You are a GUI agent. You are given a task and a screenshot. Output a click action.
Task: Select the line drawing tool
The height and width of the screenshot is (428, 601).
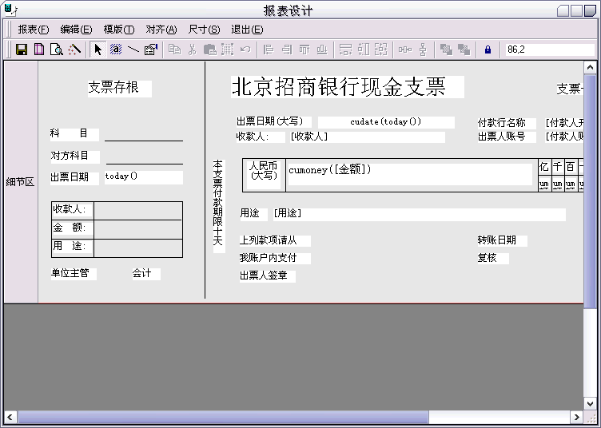pyautogui.click(x=133, y=50)
